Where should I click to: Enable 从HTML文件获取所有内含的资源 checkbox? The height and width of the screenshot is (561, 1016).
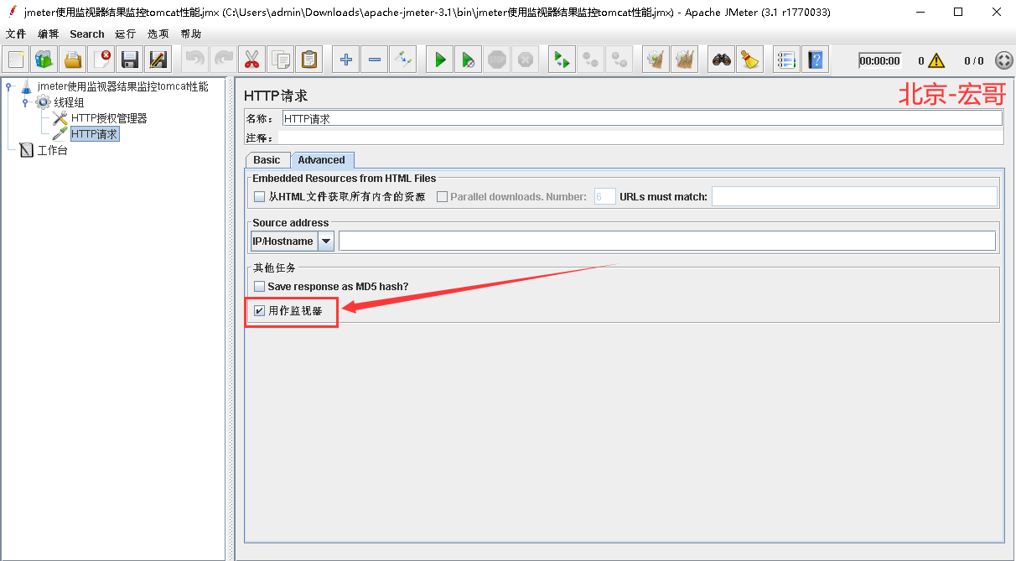(260, 197)
